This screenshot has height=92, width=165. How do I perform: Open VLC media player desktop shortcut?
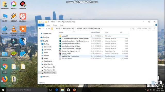14,31
